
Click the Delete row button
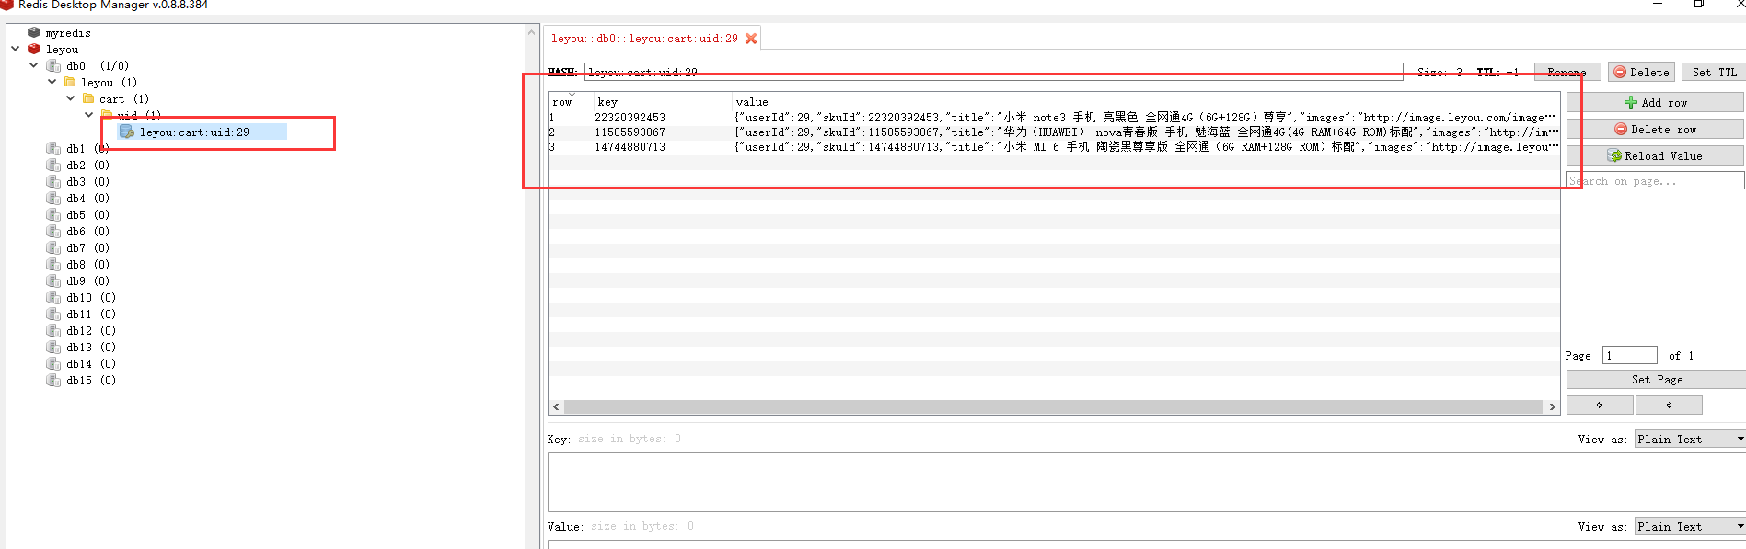click(1655, 129)
